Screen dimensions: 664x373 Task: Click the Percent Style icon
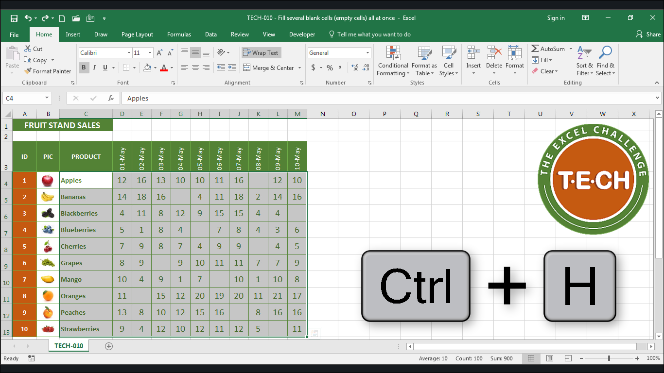pos(330,68)
